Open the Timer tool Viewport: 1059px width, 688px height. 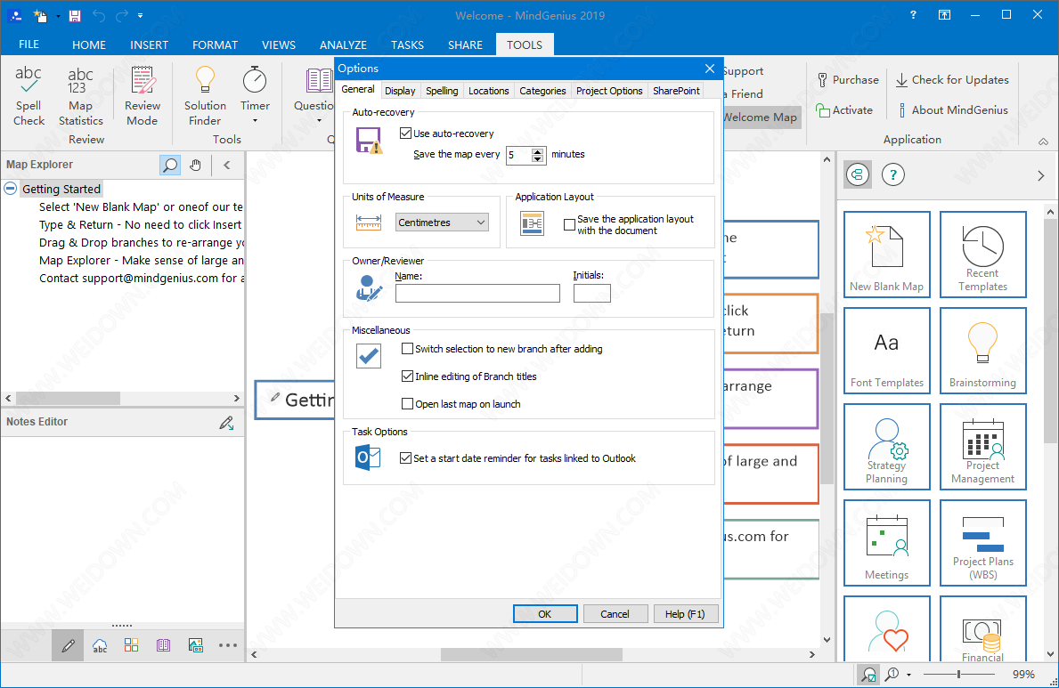tap(255, 96)
